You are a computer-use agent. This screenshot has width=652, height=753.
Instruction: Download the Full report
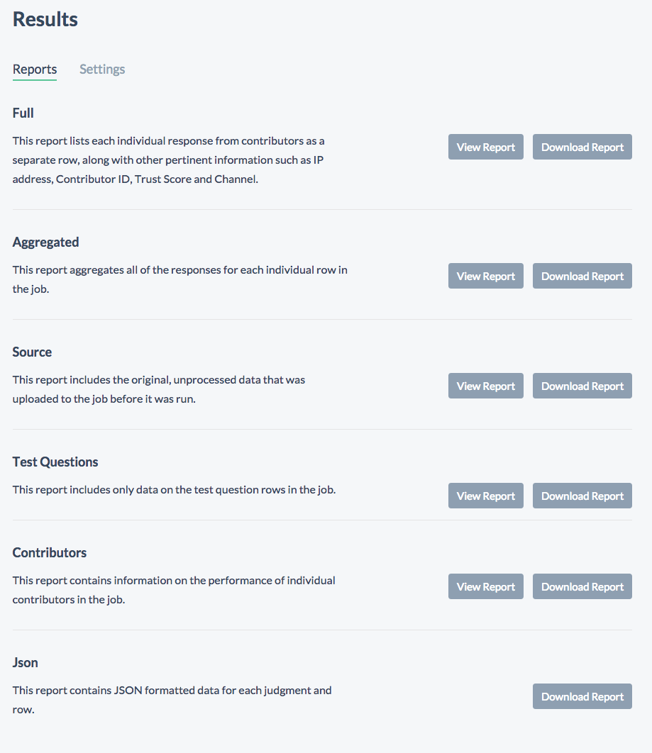[582, 147]
